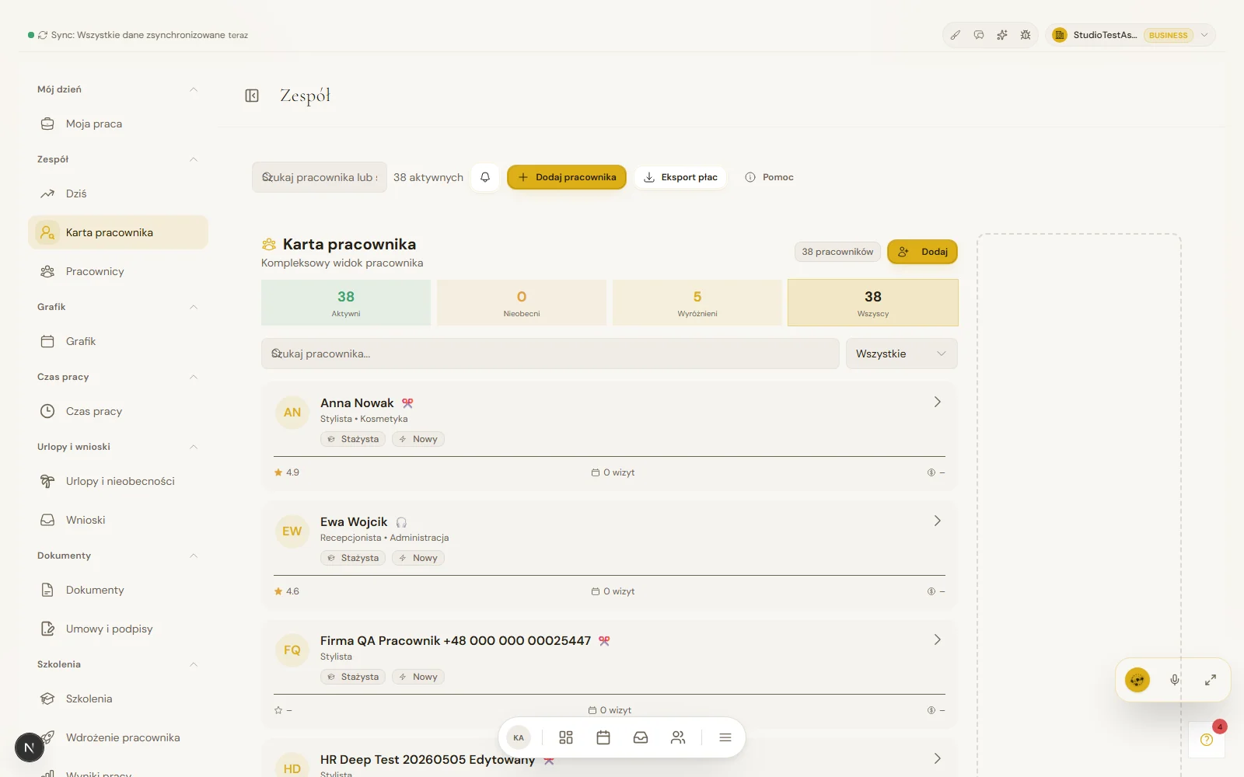The image size is (1244, 777).
Task: Click the Stażysta tag on Anna Nowak
Action: coord(353,439)
